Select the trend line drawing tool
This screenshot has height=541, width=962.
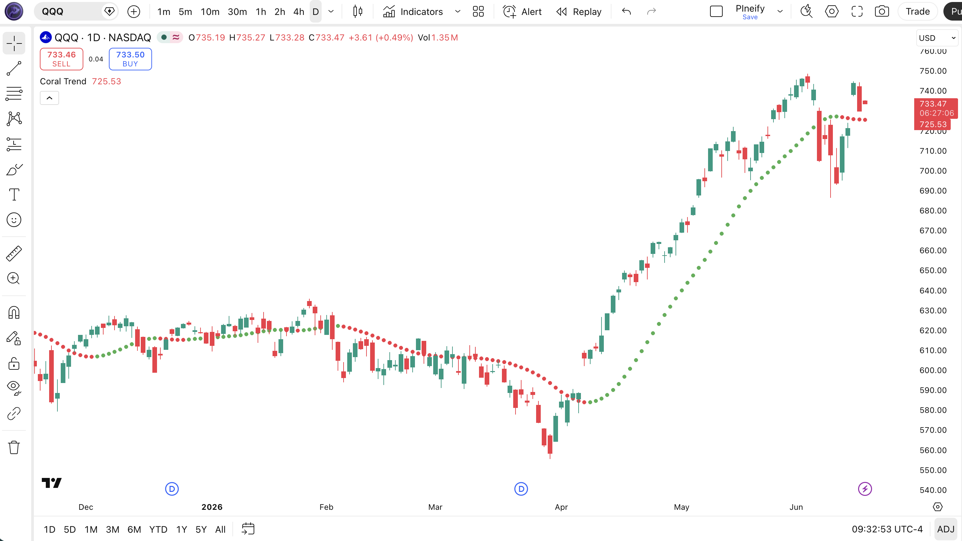[x=14, y=69]
